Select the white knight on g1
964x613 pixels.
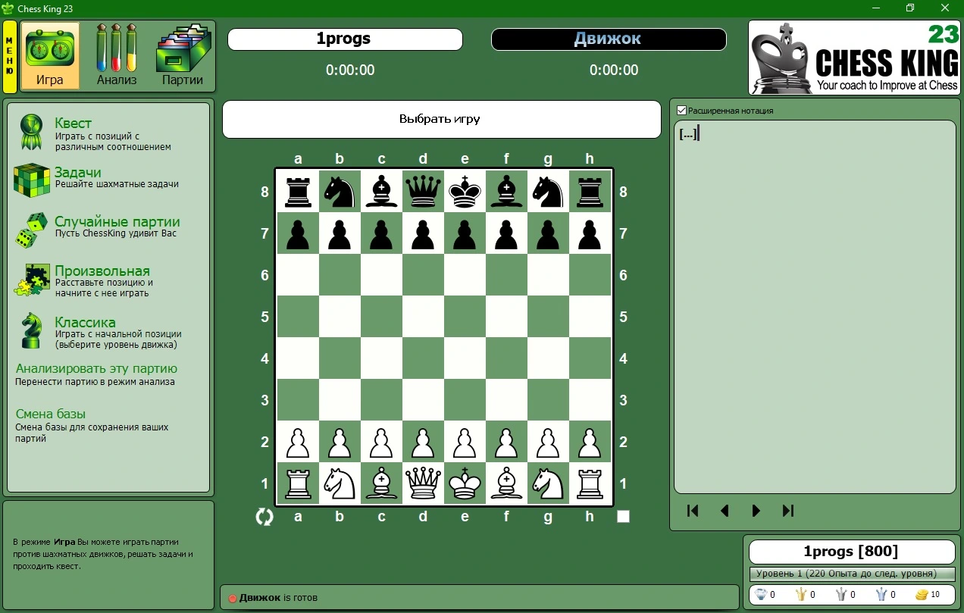[x=548, y=483]
